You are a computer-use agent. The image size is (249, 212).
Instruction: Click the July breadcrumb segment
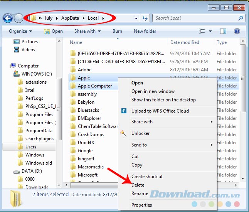[49, 18]
